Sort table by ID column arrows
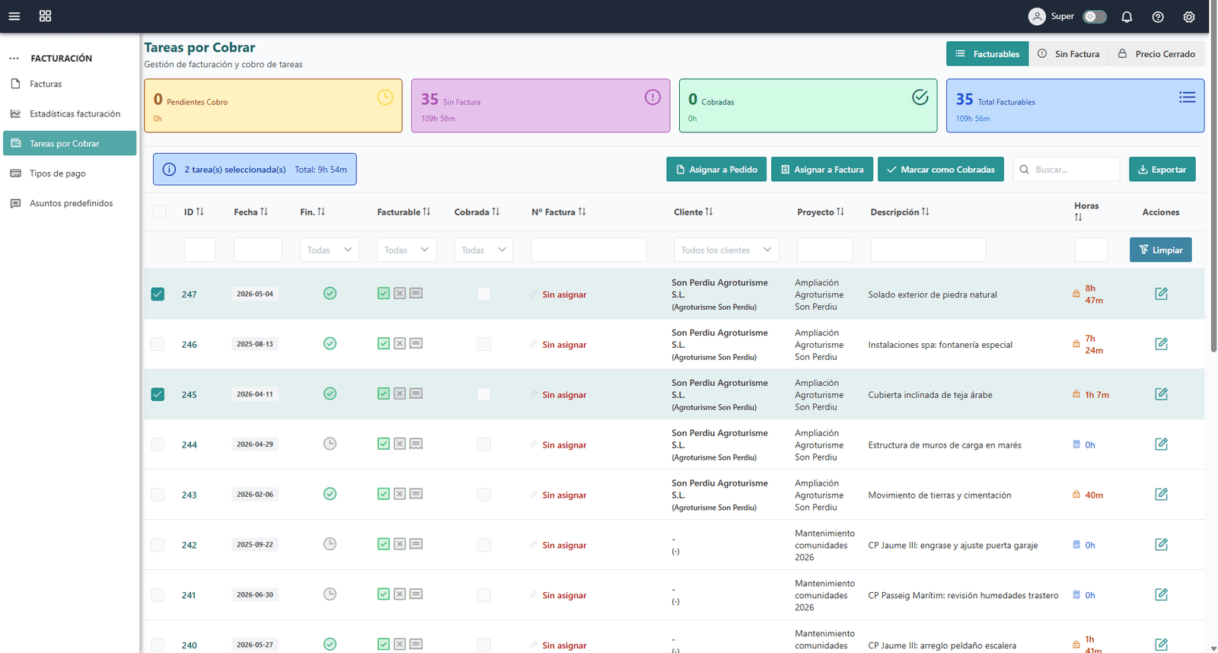The width and height of the screenshot is (1218, 653). click(x=200, y=212)
